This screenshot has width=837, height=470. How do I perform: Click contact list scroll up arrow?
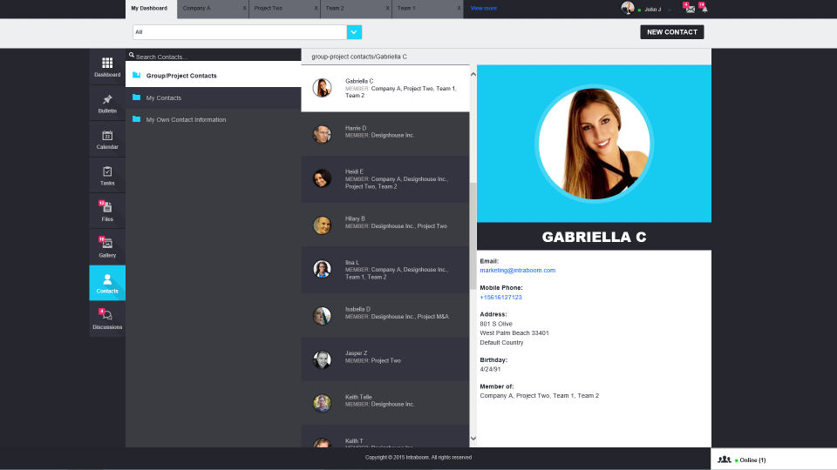pyautogui.click(x=473, y=75)
